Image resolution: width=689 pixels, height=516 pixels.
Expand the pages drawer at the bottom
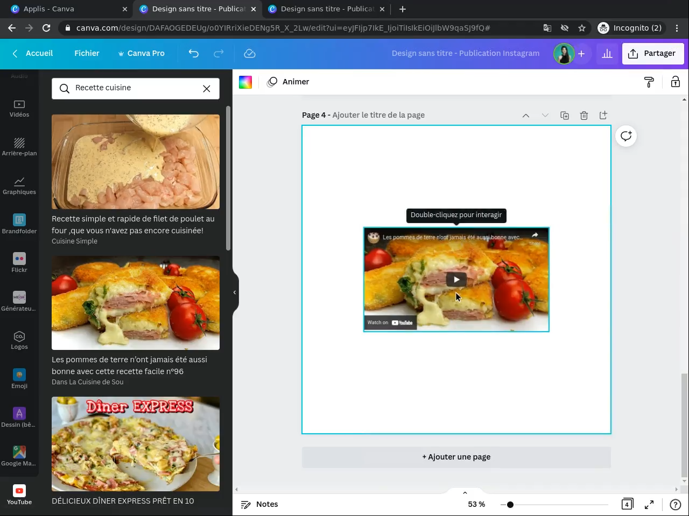click(465, 492)
